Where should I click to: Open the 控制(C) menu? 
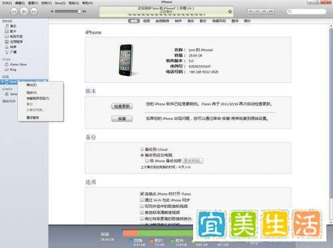coord(46,3)
